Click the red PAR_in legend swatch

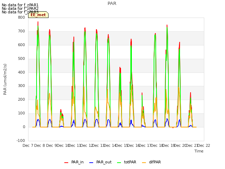click(66, 163)
